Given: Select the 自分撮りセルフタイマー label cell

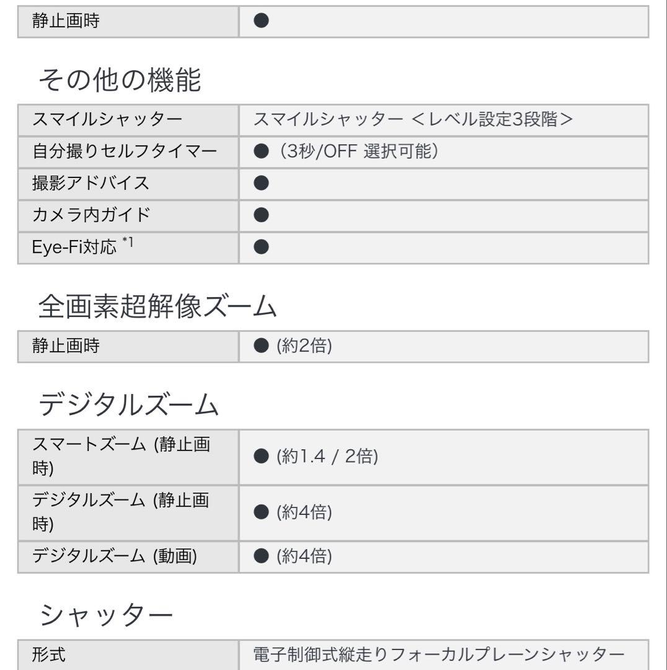Looking at the screenshot, I should click(x=128, y=152).
